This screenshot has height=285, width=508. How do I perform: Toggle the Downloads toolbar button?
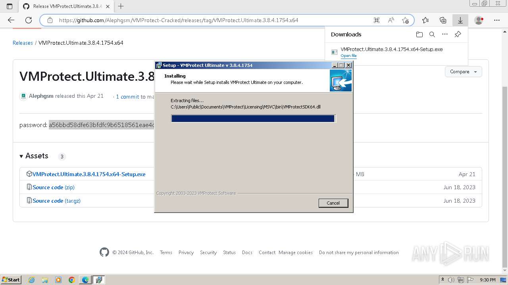point(460,20)
